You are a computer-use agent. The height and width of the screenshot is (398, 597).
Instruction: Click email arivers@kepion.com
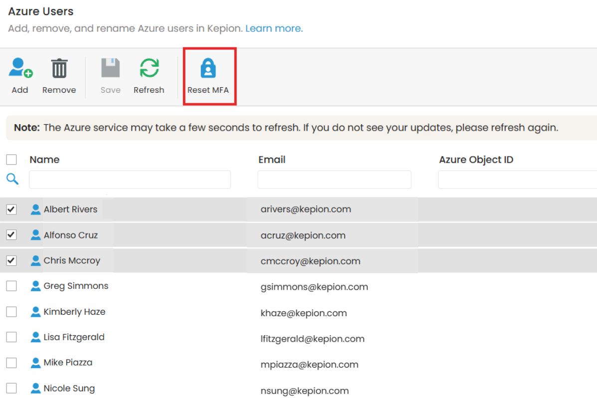pyautogui.click(x=306, y=209)
